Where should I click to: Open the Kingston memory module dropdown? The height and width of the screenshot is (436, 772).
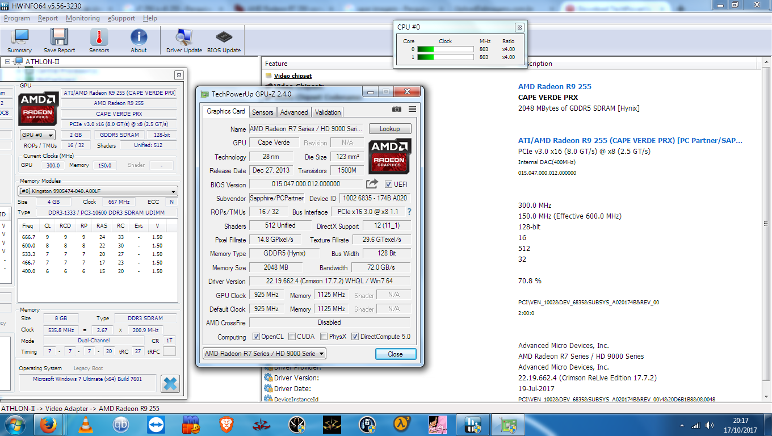tap(98, 191)
